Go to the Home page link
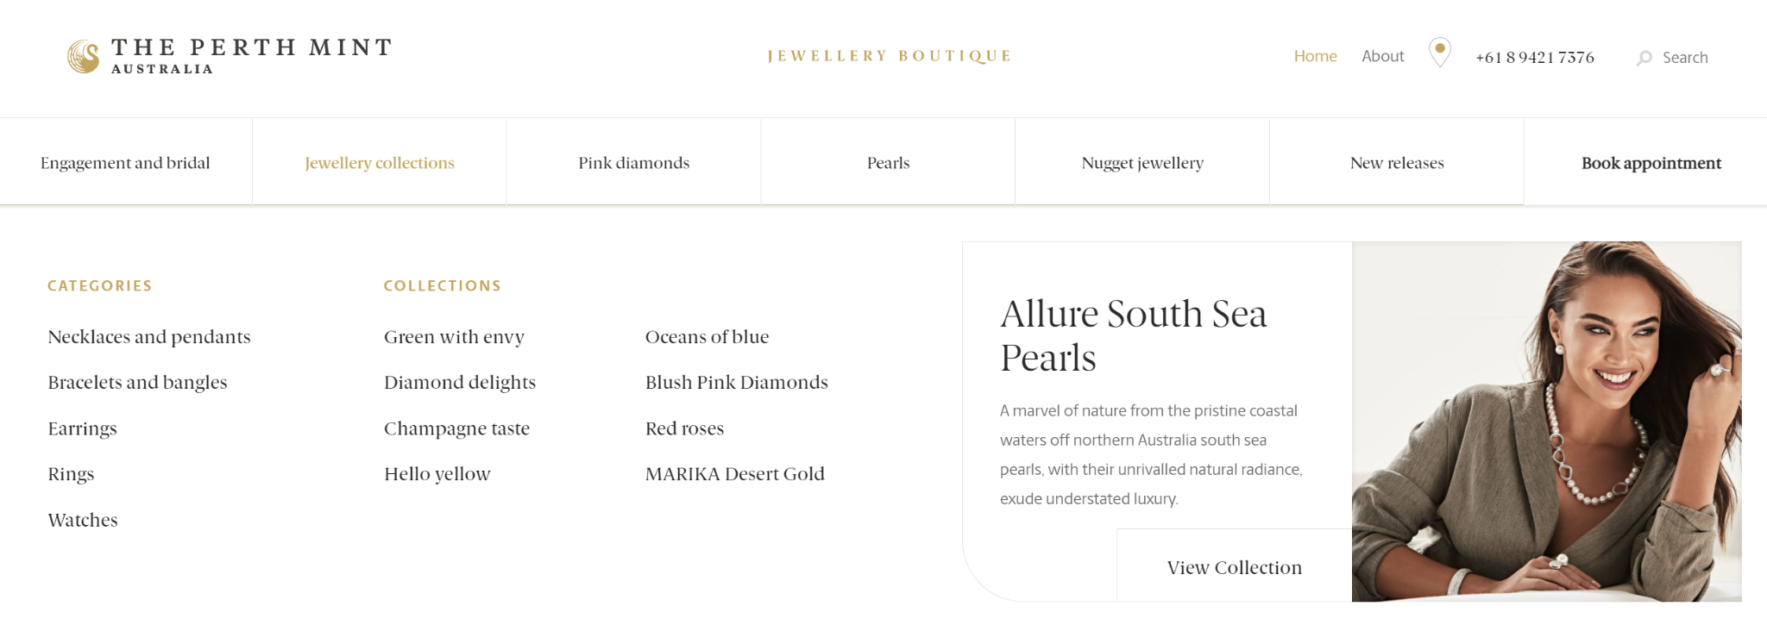Image resolution: width=1767 pixels, height=631 pixels. point(1315,56)
